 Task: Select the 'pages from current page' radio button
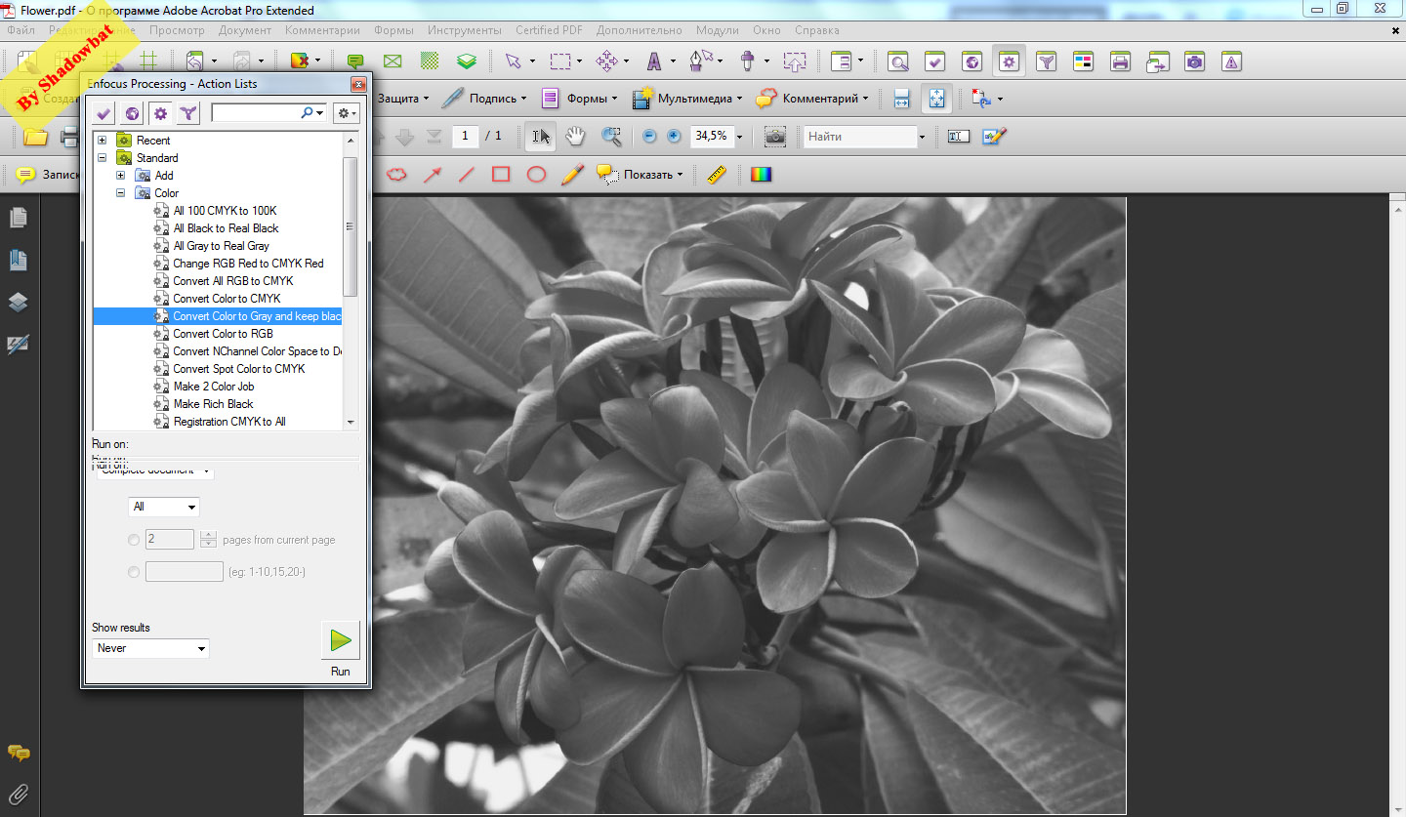134,540
